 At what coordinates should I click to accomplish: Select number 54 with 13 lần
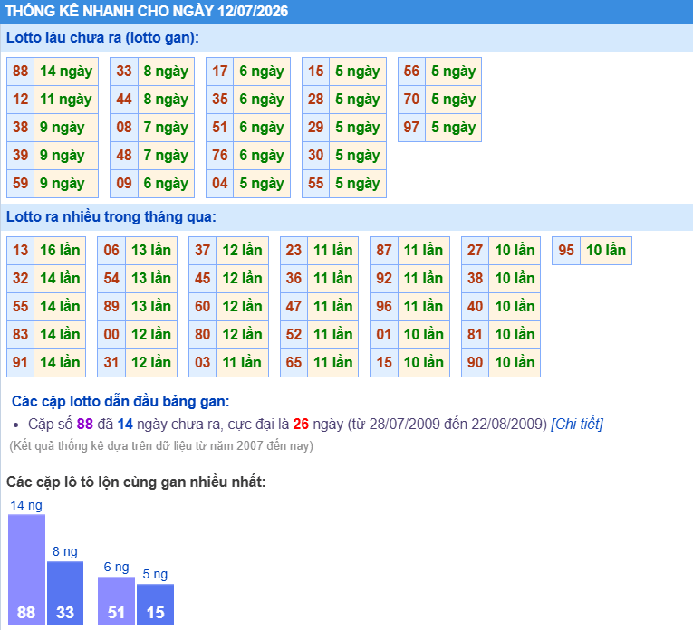click(111, 279)
